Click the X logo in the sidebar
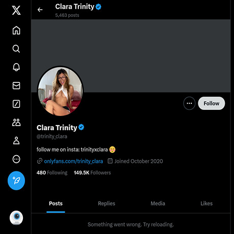Image resolution: width=234 pixels, height=234 pixels. point(16,10)
